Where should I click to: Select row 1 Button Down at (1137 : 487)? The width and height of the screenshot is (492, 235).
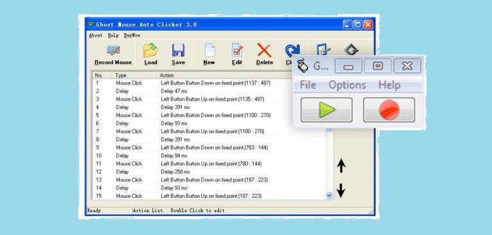pyautogui.click(x=186, y=83)
